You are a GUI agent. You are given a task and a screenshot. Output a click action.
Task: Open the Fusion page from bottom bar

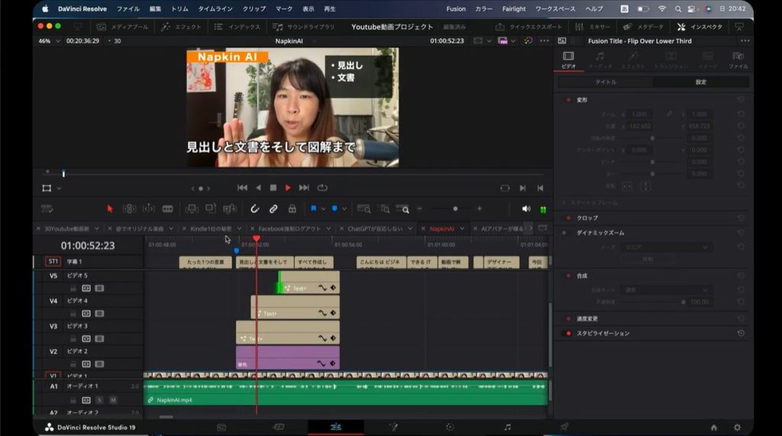point(393,428)
